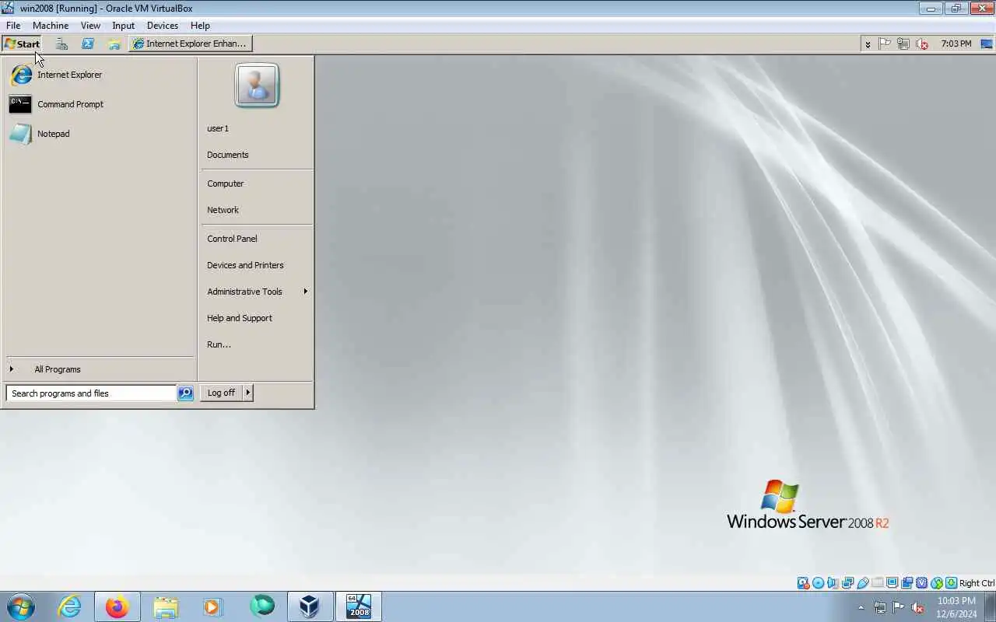Open the media player host taskbar icon
996x622 pixels.
coord(213,606)
